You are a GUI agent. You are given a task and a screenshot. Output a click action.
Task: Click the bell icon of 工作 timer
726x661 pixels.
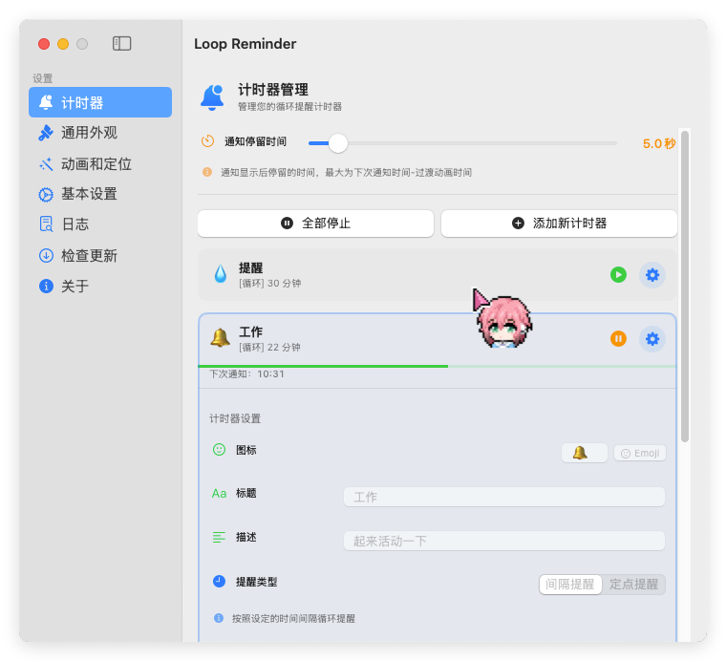(x=220, y=338)
